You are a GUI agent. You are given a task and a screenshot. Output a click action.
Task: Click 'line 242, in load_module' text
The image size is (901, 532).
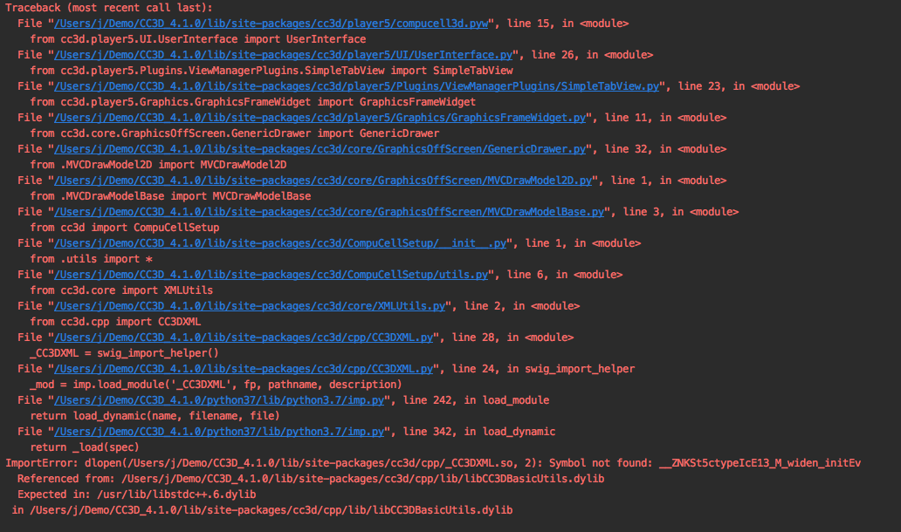pyautogui.click(x=477, y=400)
